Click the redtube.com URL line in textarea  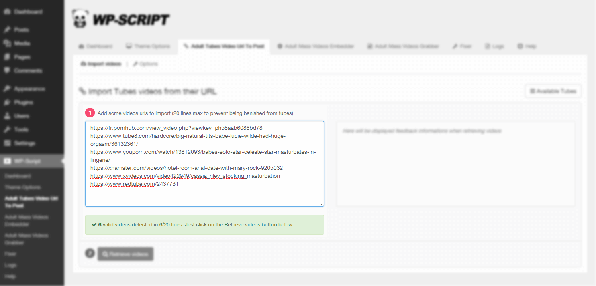coord(135,184)
